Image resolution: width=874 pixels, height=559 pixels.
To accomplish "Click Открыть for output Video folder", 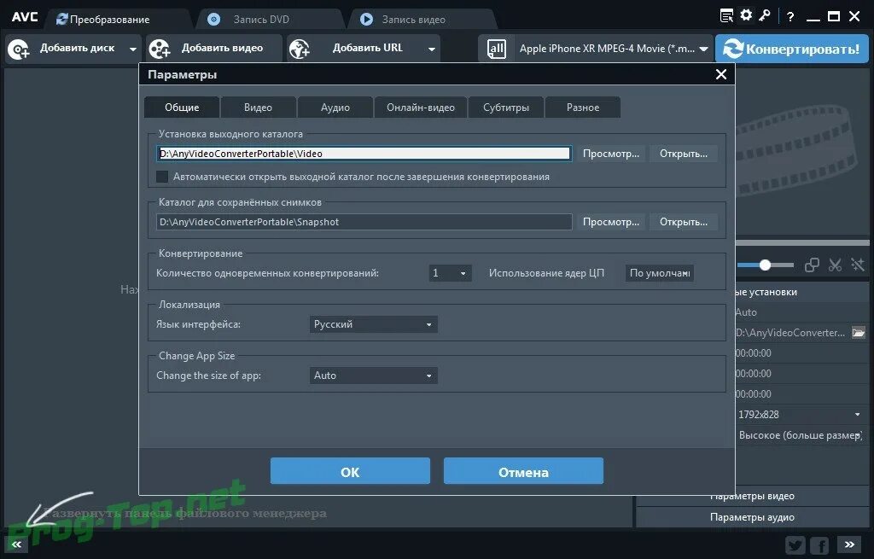I will (x=684, y=154).
